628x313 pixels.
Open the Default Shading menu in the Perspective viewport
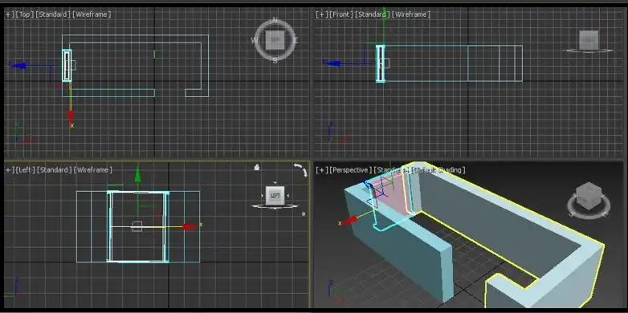(x=438, y=170)
